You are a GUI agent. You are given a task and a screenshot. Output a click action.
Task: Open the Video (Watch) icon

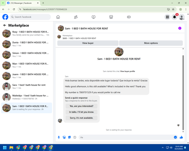(93, 17)
